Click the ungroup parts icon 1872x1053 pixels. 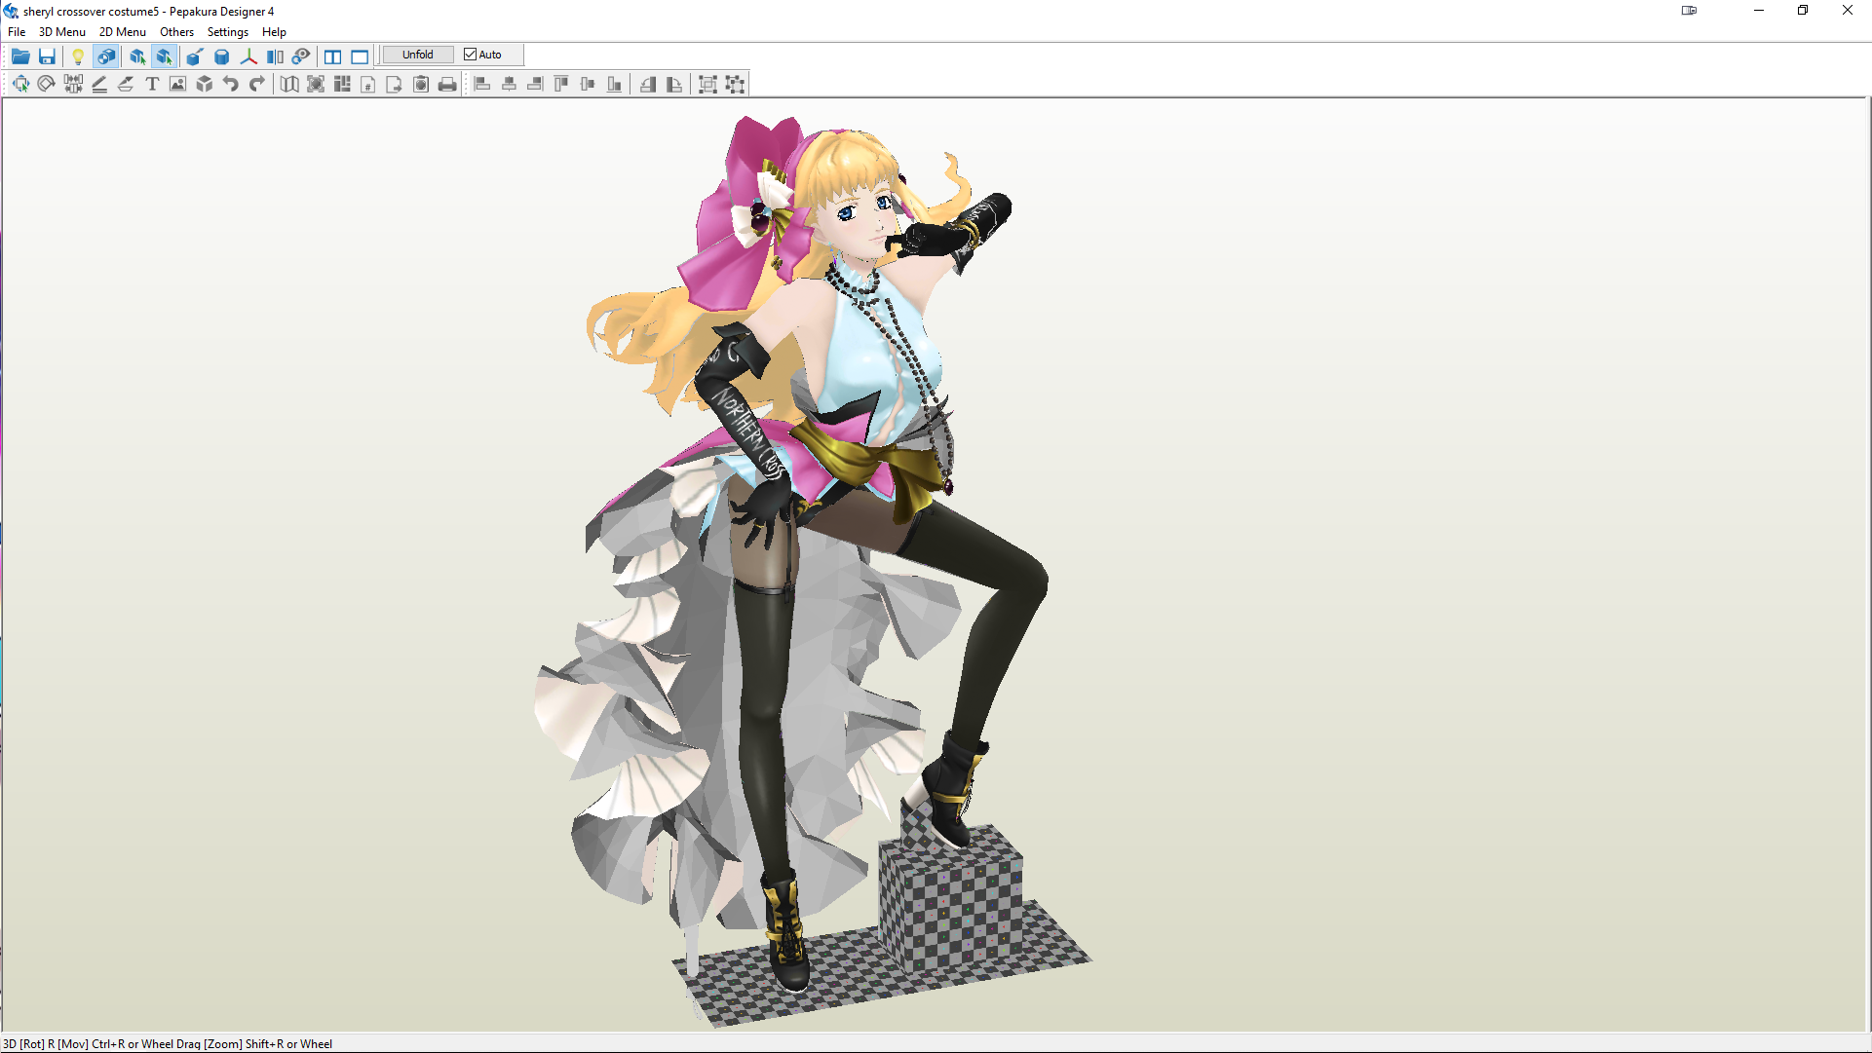[x=736, y=84]
